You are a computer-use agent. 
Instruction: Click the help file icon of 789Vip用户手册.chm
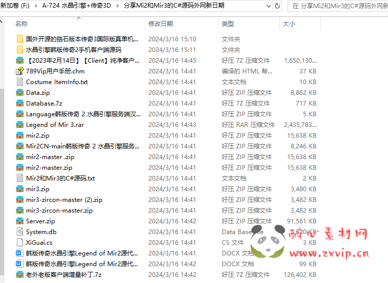(x=20, y=71)
